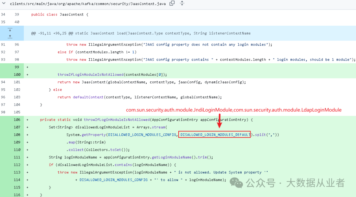Click 'Set<String> disallowedLoginModuleList' declaration on line 107
The height and width of the screenshot is (197, 356).
tap(108, 127)
